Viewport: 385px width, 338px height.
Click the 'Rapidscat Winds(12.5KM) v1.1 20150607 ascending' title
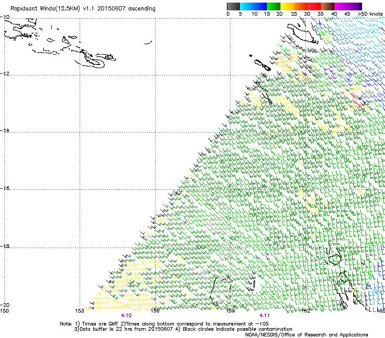pyautogui.click(x=83, y=9)
